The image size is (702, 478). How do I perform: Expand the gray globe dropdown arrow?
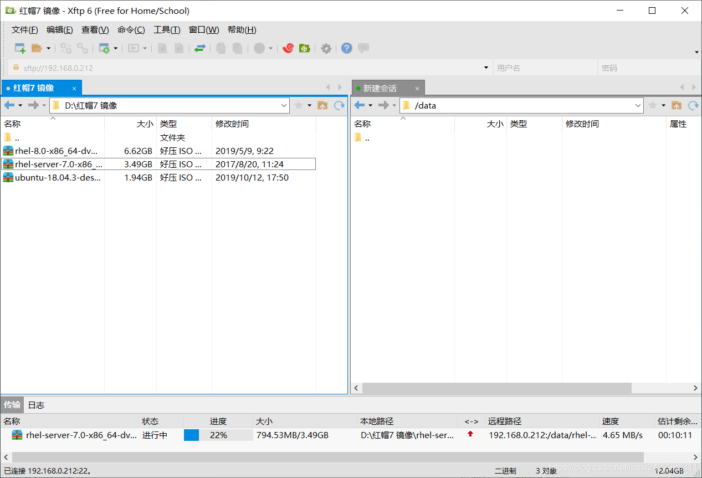tap(271, 48)
